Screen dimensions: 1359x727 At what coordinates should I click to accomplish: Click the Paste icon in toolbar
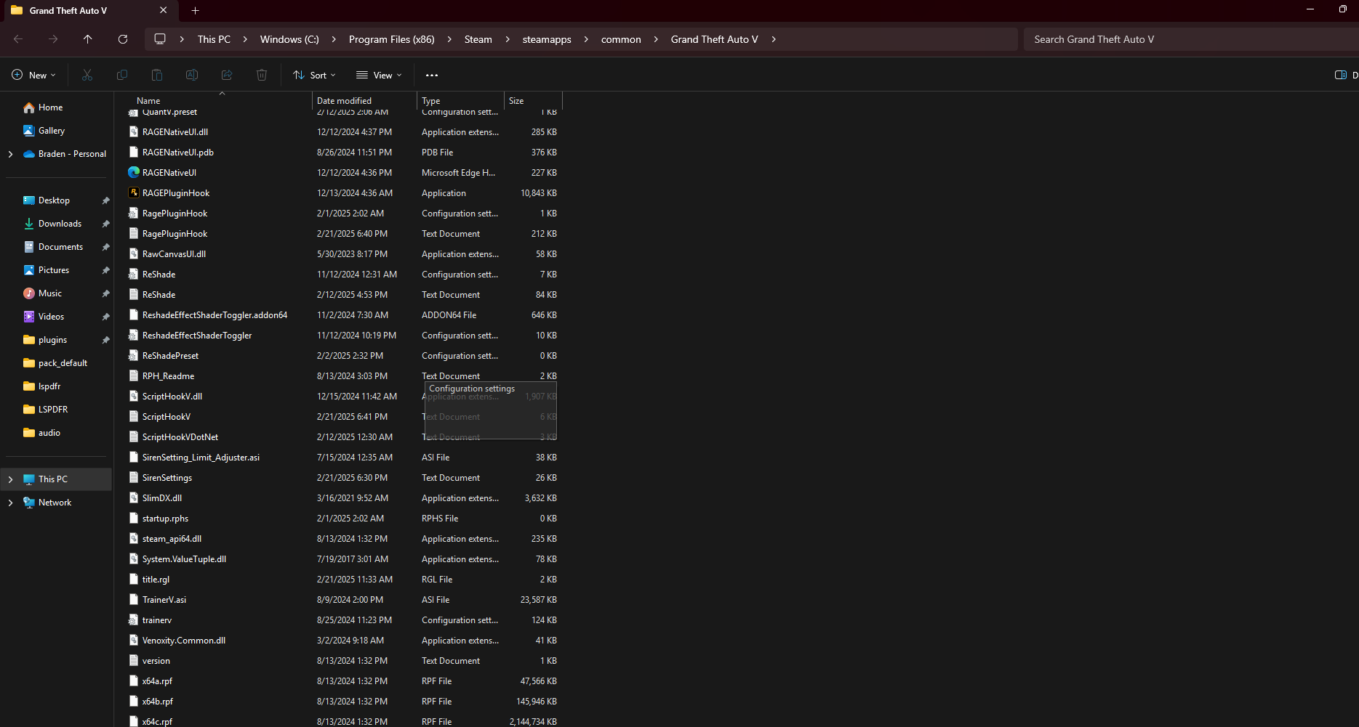pos(157,75)
